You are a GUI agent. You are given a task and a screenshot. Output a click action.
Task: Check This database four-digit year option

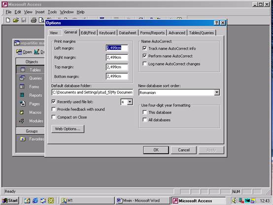coord(144,112)
